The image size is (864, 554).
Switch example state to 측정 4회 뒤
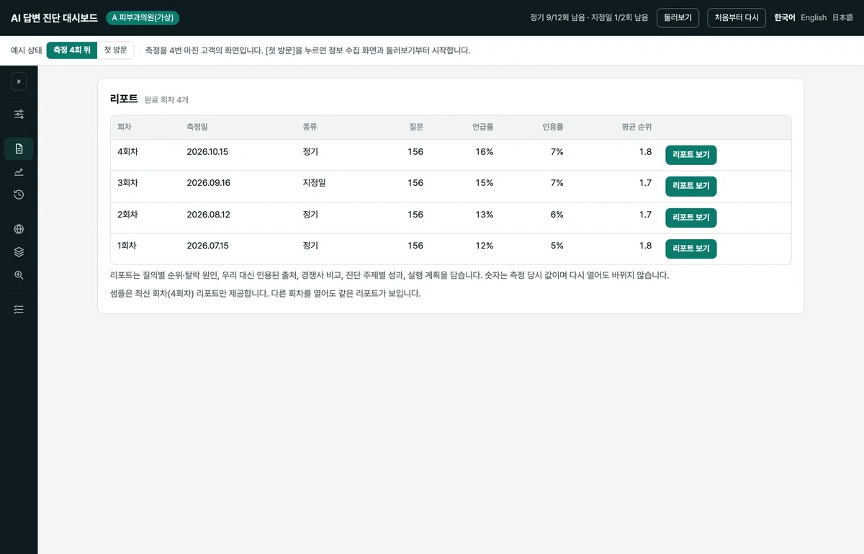click(72, 50)
